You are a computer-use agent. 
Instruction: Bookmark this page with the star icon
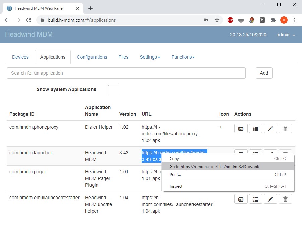click(217, 20)
